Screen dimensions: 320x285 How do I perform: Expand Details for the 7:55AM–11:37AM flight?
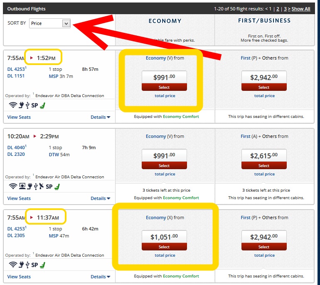click(x=100, y=277)
